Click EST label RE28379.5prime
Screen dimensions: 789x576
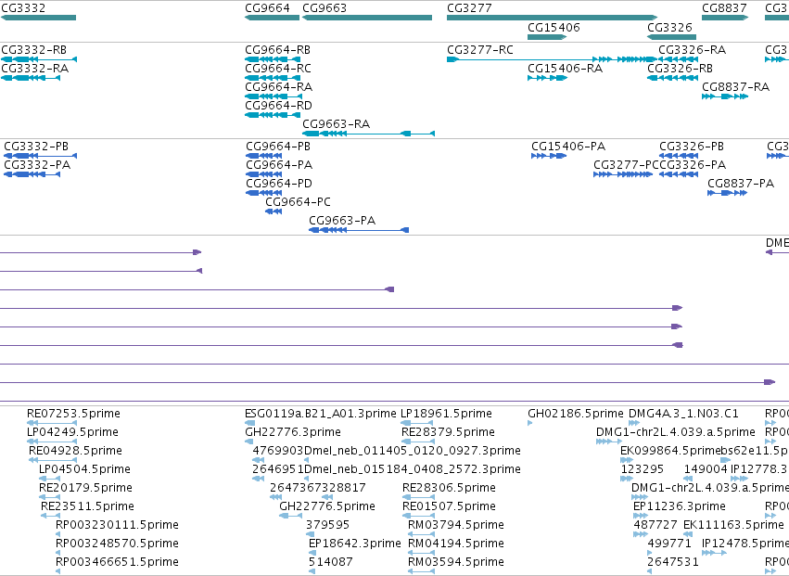coord(449,432)
